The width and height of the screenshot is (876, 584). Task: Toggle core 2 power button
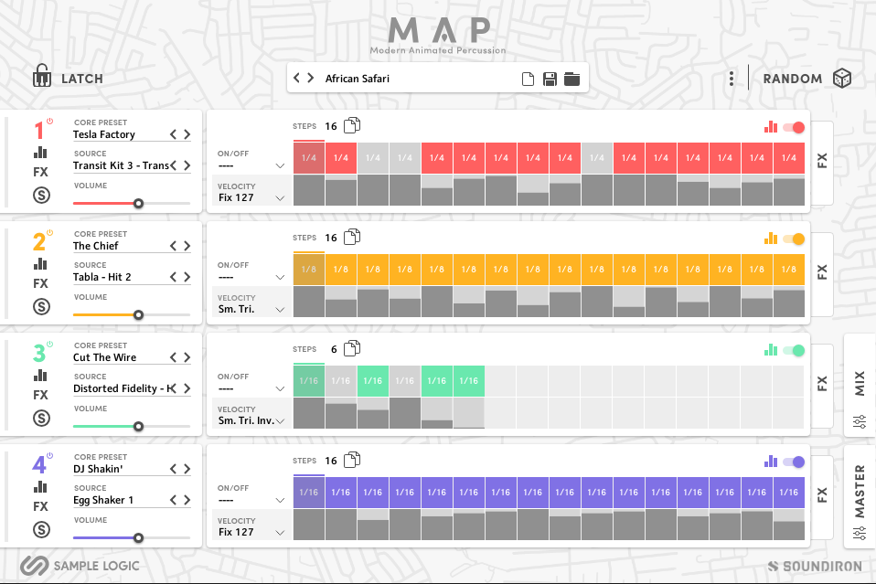tap(49, 233)
